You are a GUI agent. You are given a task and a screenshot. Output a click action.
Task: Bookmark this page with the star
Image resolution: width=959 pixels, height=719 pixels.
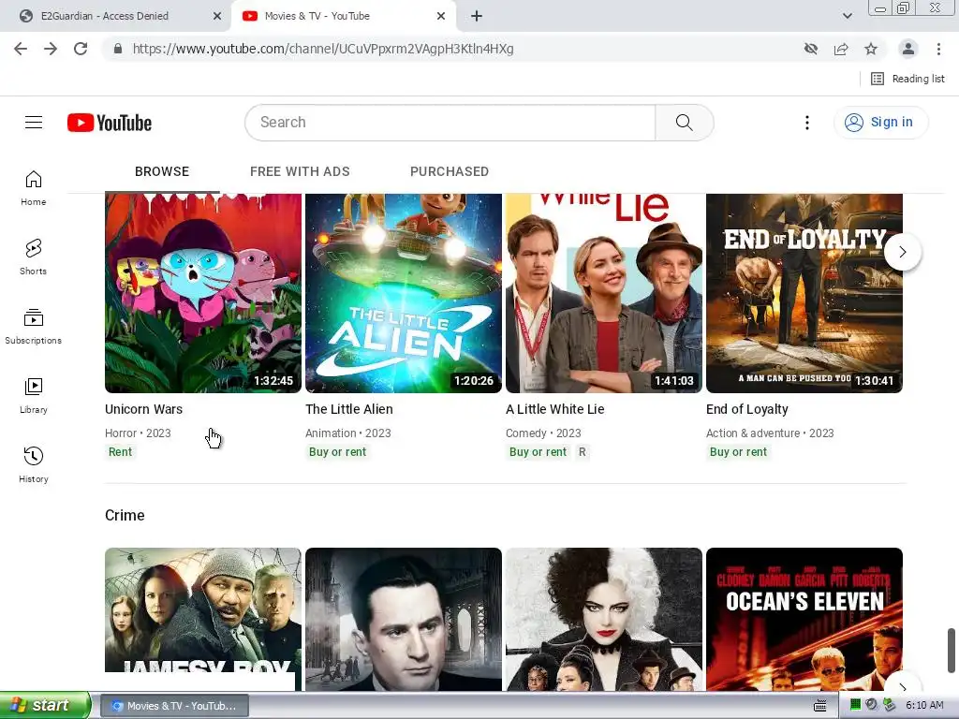pyautogui.click(x=871, y=49)
